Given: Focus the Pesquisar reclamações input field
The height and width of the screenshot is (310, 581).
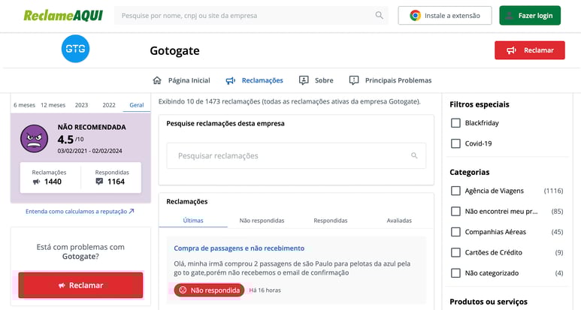Looking at the screenshot, I should tap(296, 155).
